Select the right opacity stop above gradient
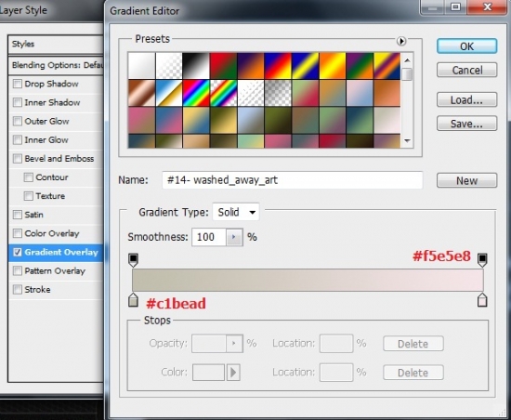The height and width of the screenshot is (420, 511). pos(482,259)
